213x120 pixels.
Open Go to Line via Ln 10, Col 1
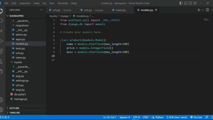110,117
